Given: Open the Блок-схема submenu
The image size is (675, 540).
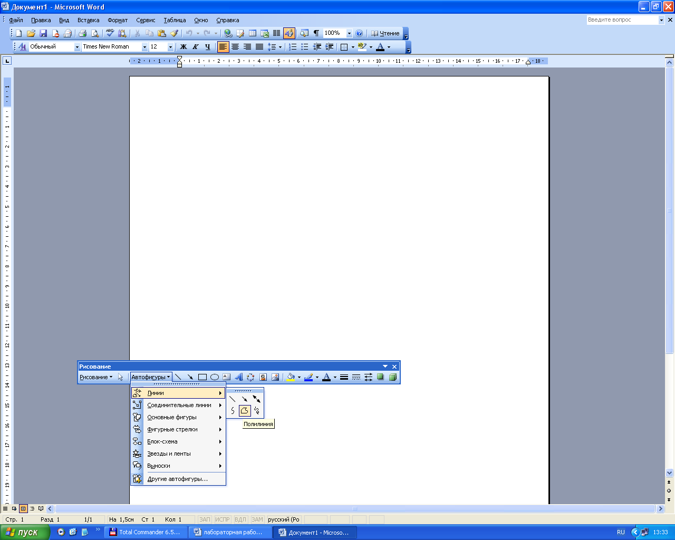Looking at the screenshot, I should tap(178, 441).
